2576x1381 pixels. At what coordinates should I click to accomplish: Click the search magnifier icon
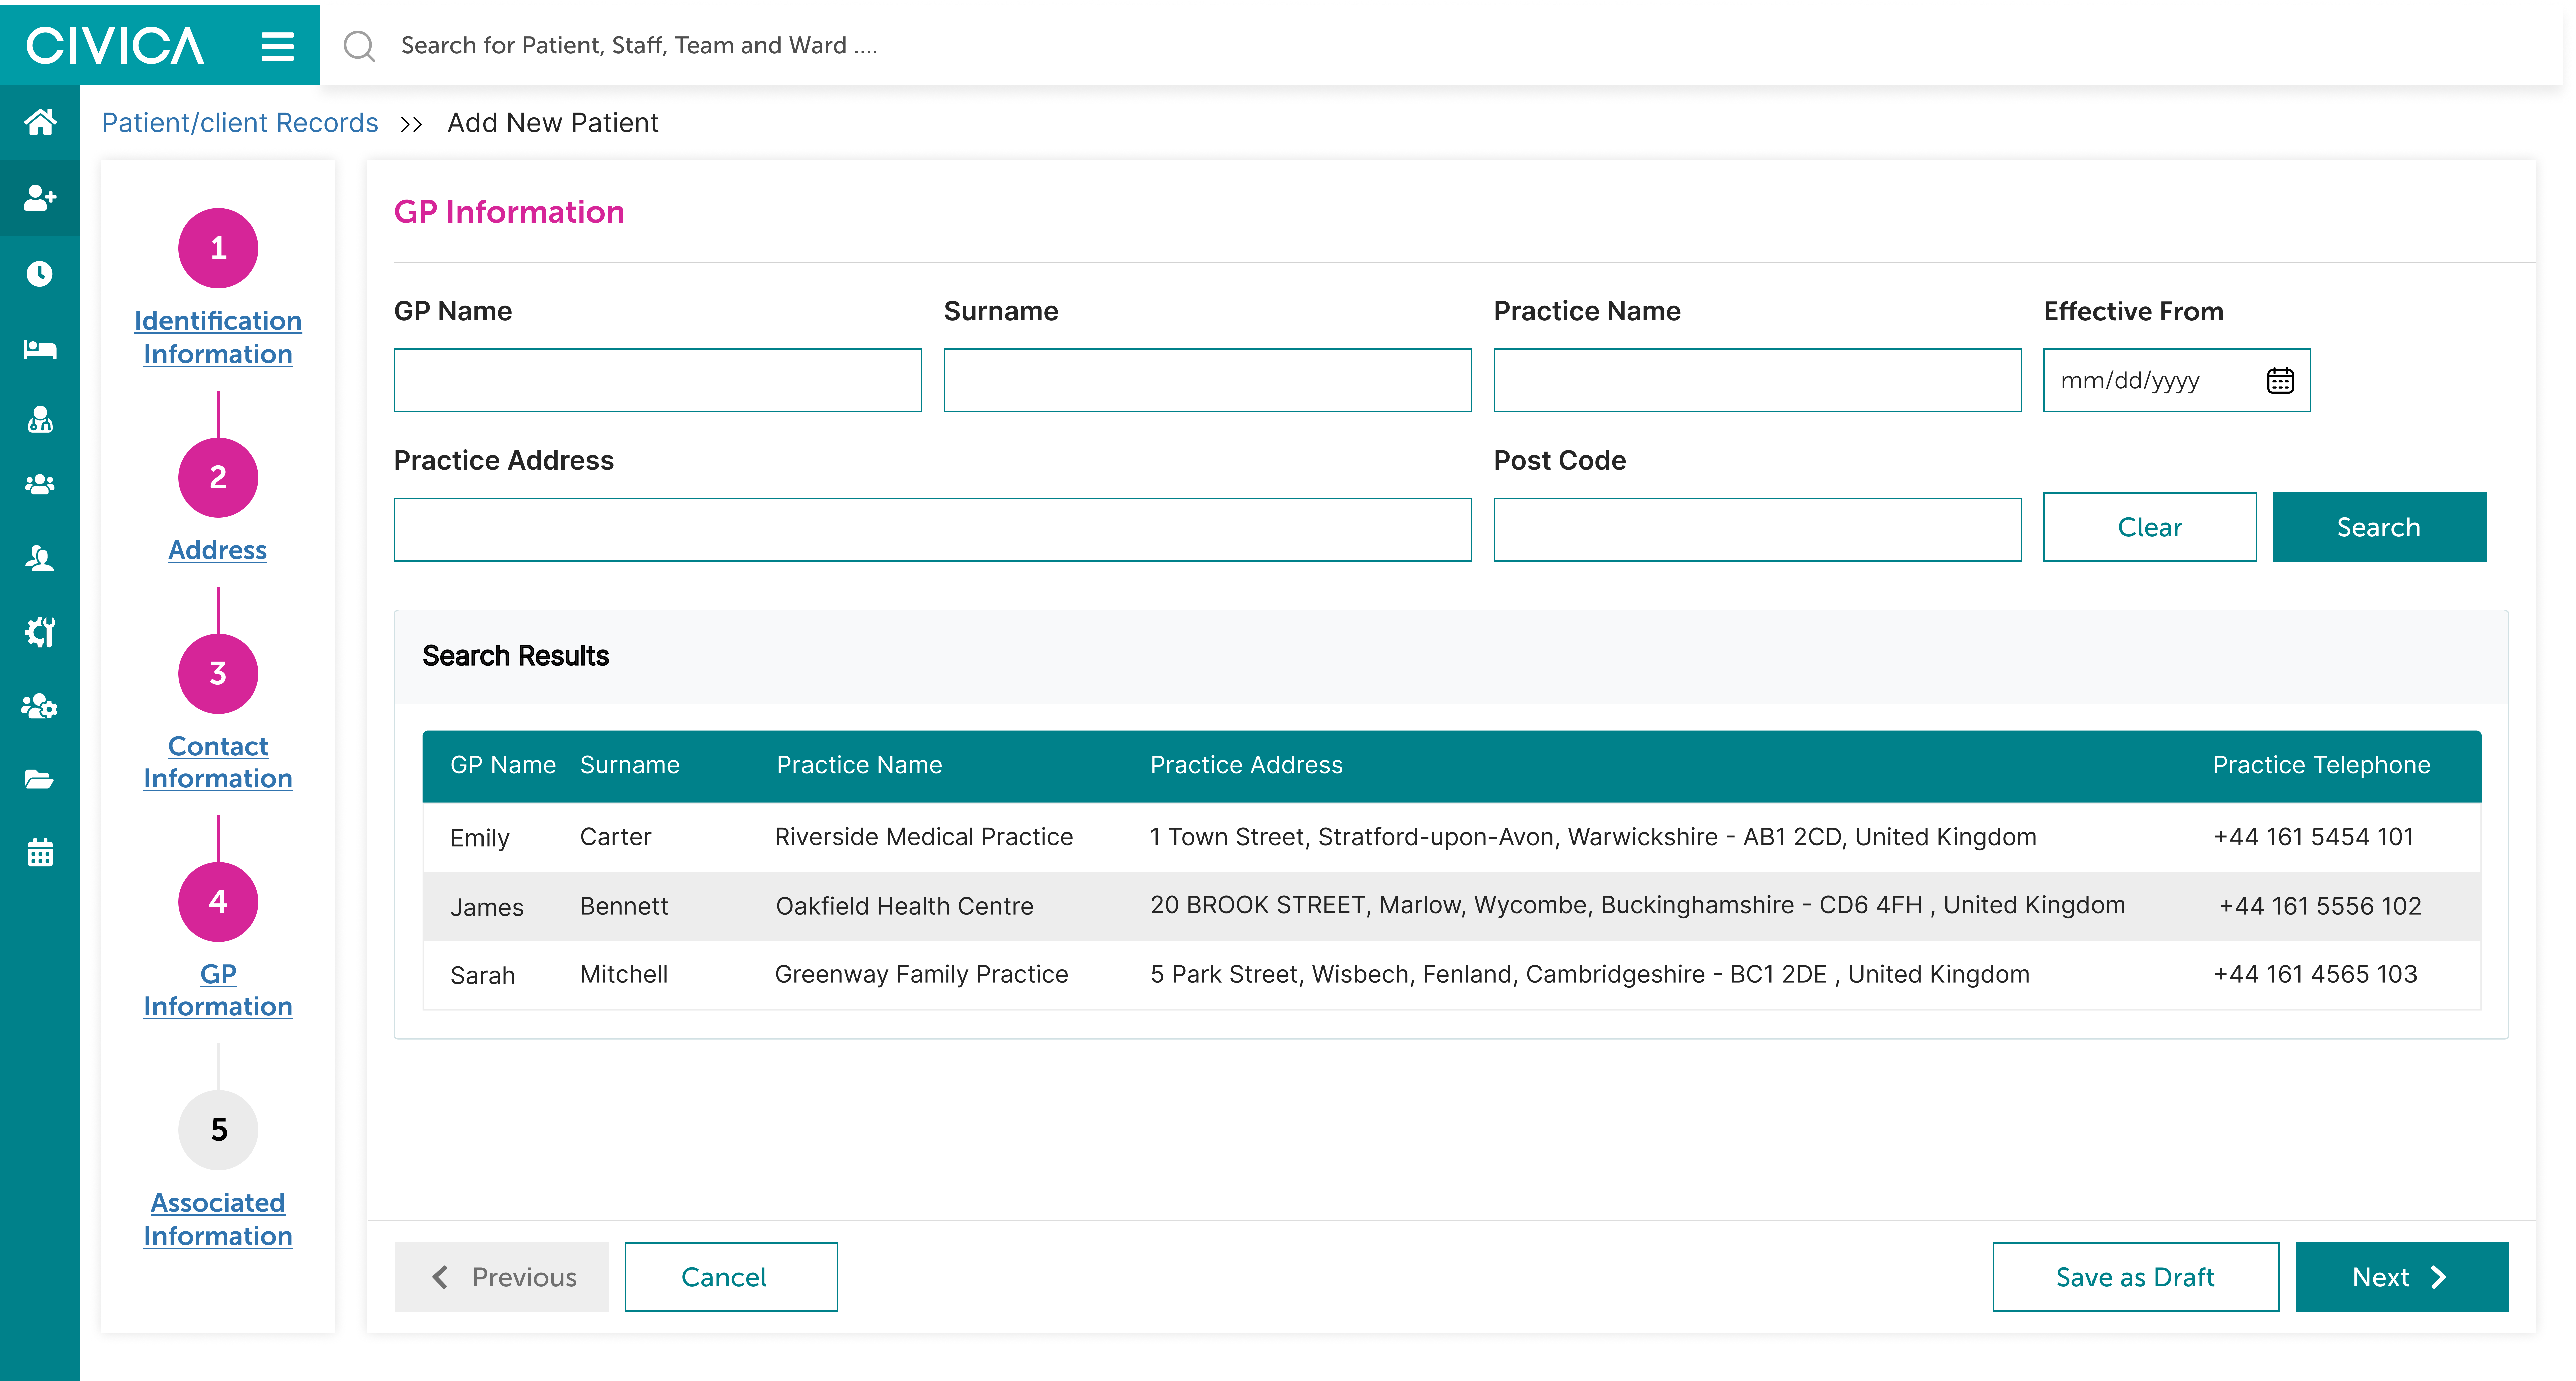(359, 46)
